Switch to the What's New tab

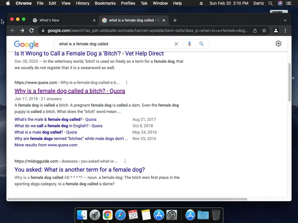click(x=64, y=20)
